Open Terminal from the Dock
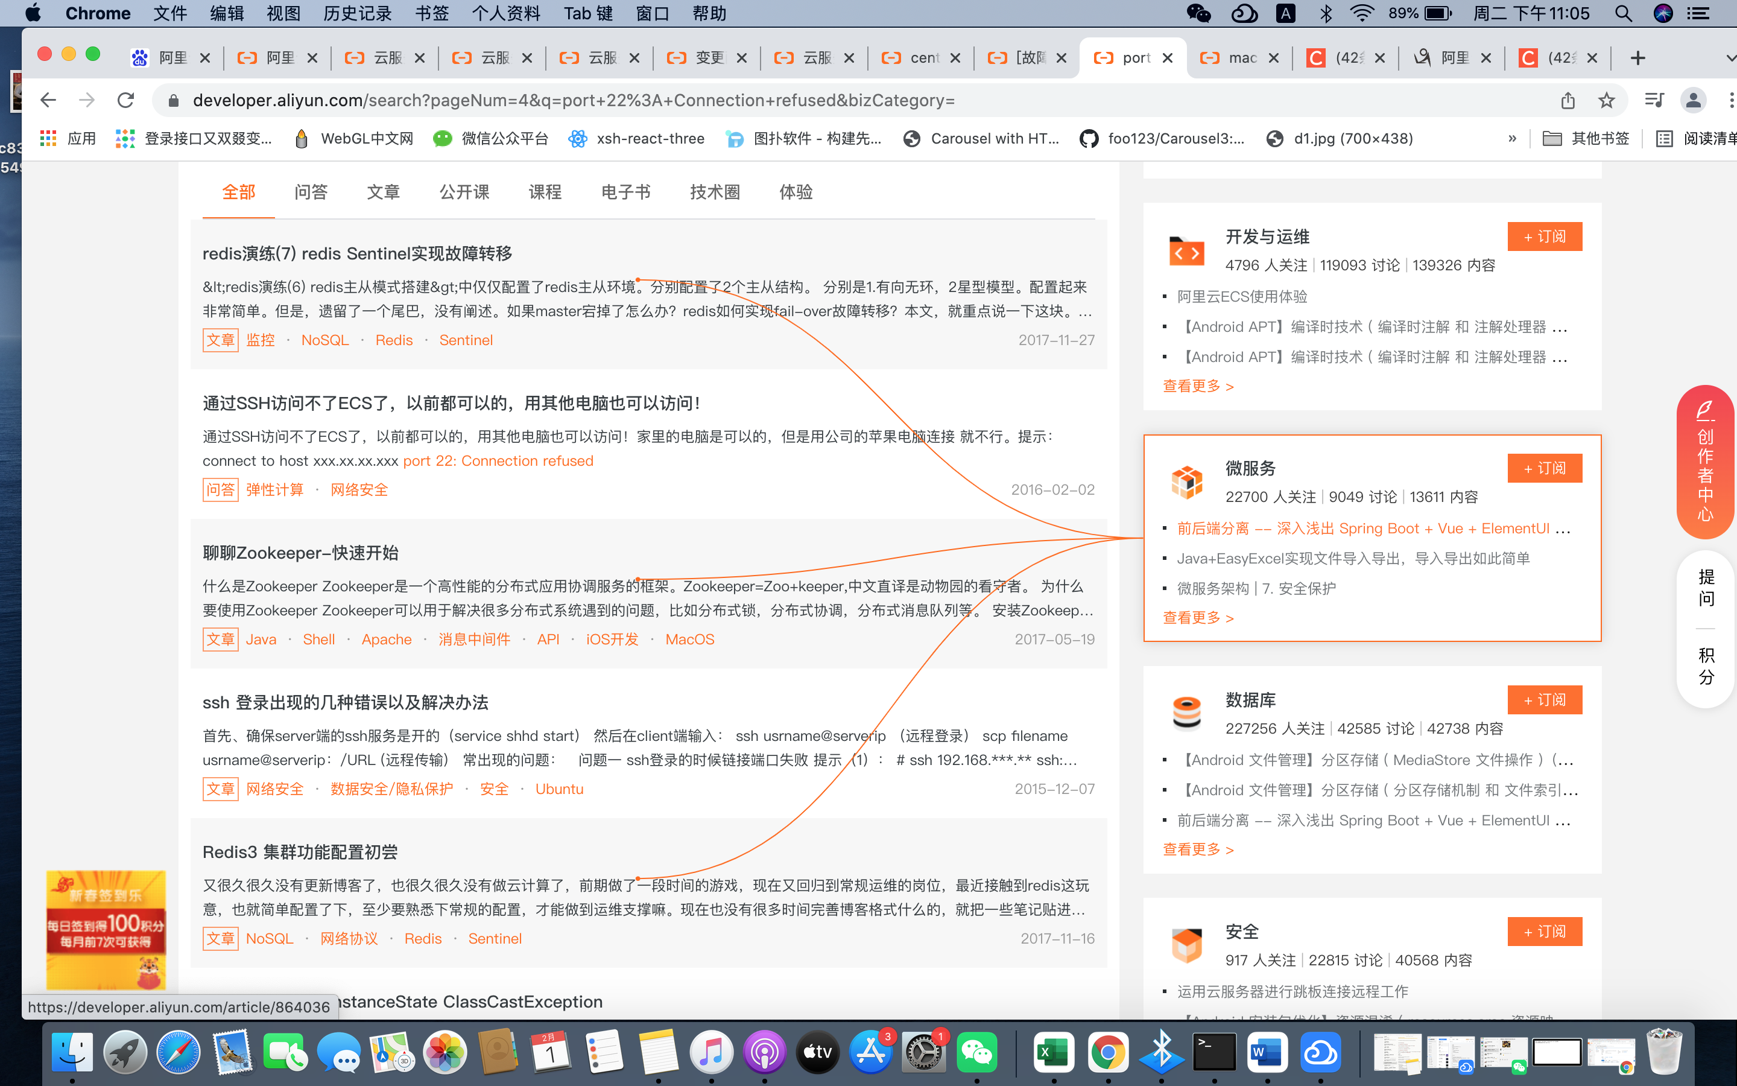The height and width of the screenshot is (1086, 1737). (1213, 1053)
